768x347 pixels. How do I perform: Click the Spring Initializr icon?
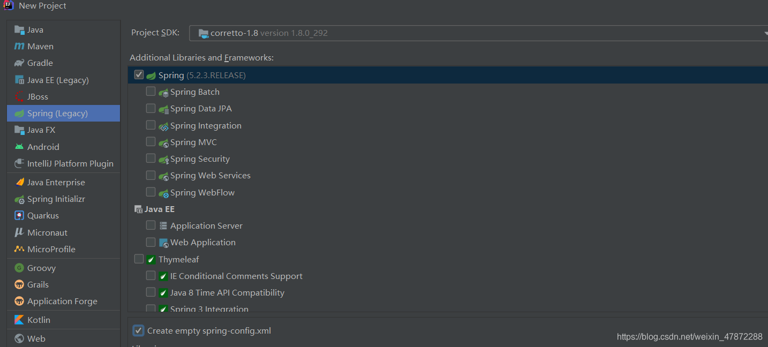click(x=19, y=199)
